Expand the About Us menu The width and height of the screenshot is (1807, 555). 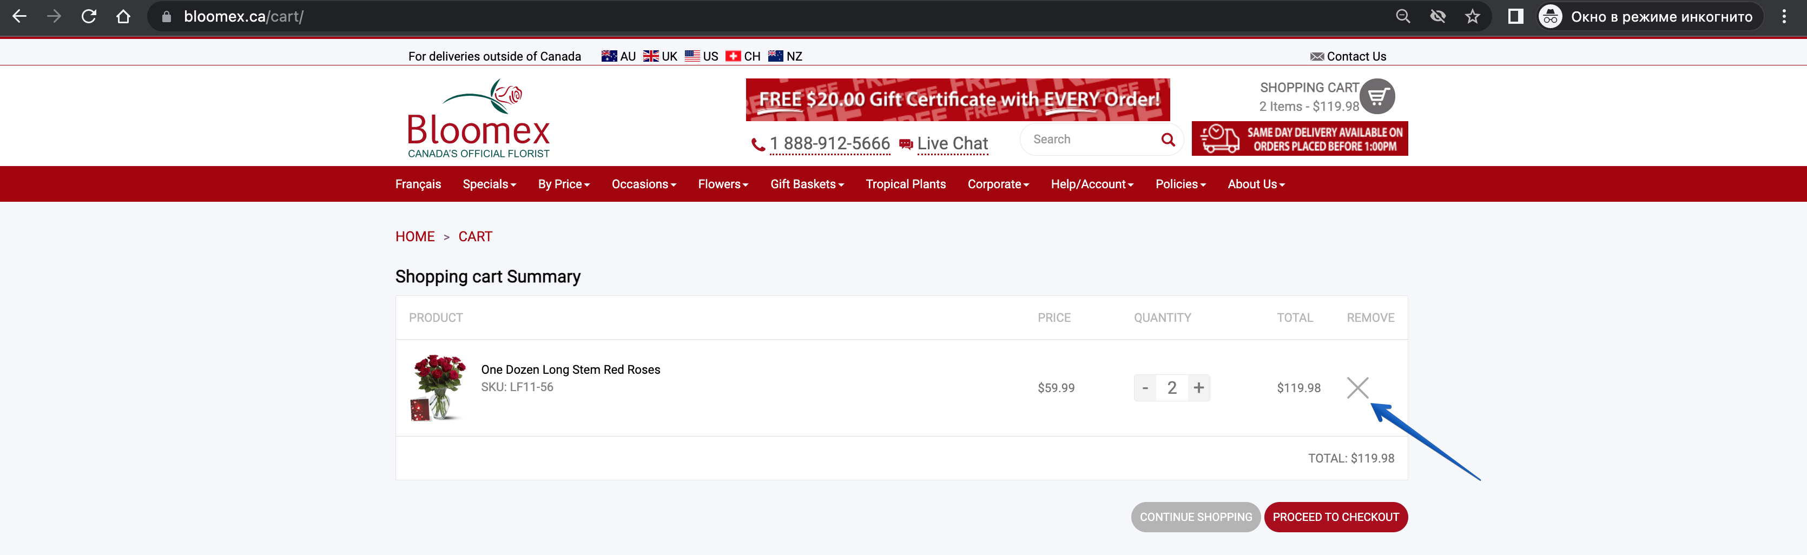[x=1256, y=184]
